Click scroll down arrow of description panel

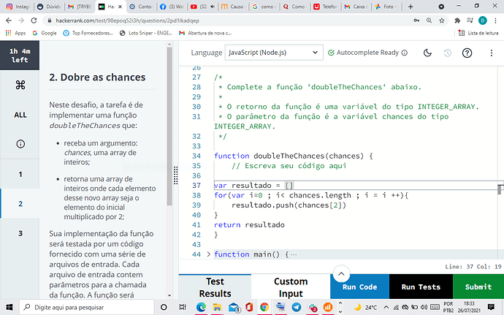click(169, 295)
